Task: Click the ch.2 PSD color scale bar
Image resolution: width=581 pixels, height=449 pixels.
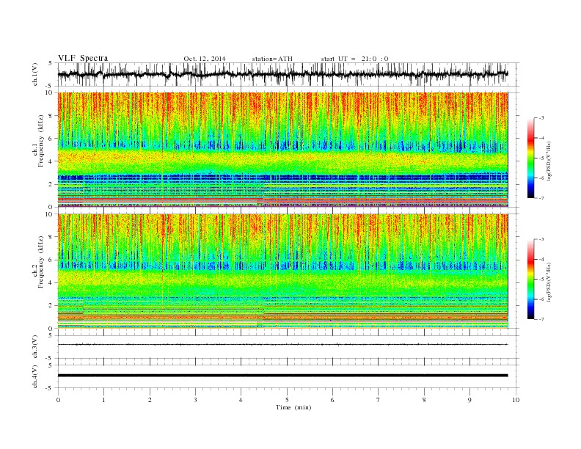Action: pyautogui.click(x=530, y=280)
